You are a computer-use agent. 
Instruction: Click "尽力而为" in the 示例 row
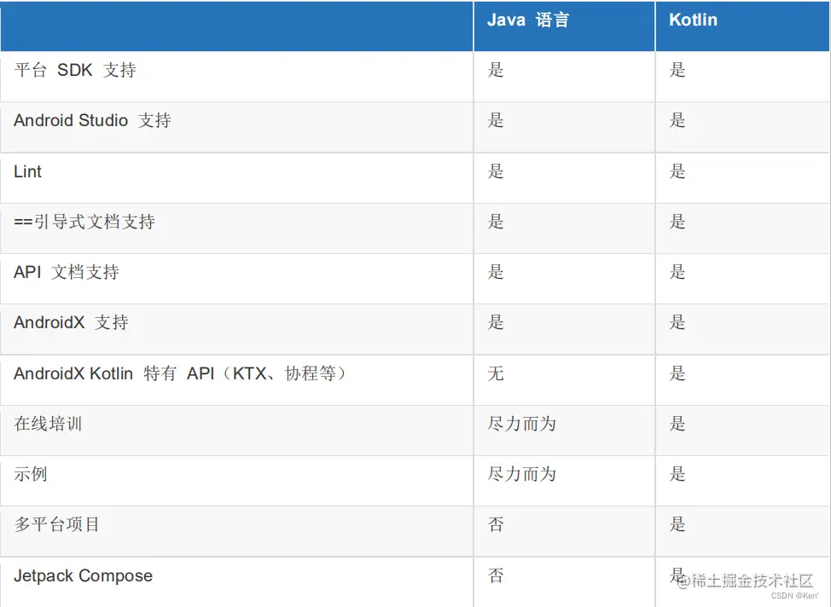click(x=521, y=473)
